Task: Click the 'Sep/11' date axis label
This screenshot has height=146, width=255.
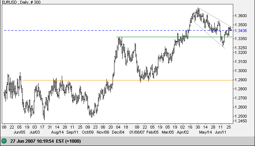Action: pyautogui.click(x=72, y=132)
